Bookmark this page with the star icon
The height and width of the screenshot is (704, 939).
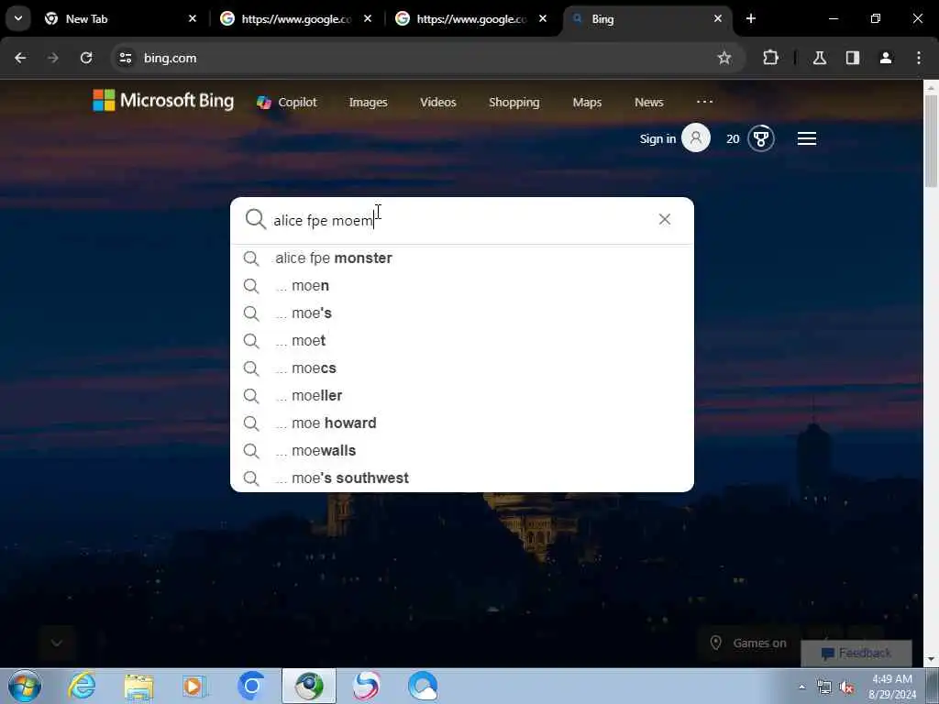click(724, 58)
